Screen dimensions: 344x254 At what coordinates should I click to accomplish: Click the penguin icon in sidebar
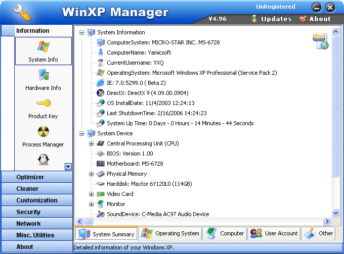pyautogui.click(x=44, y=159)
